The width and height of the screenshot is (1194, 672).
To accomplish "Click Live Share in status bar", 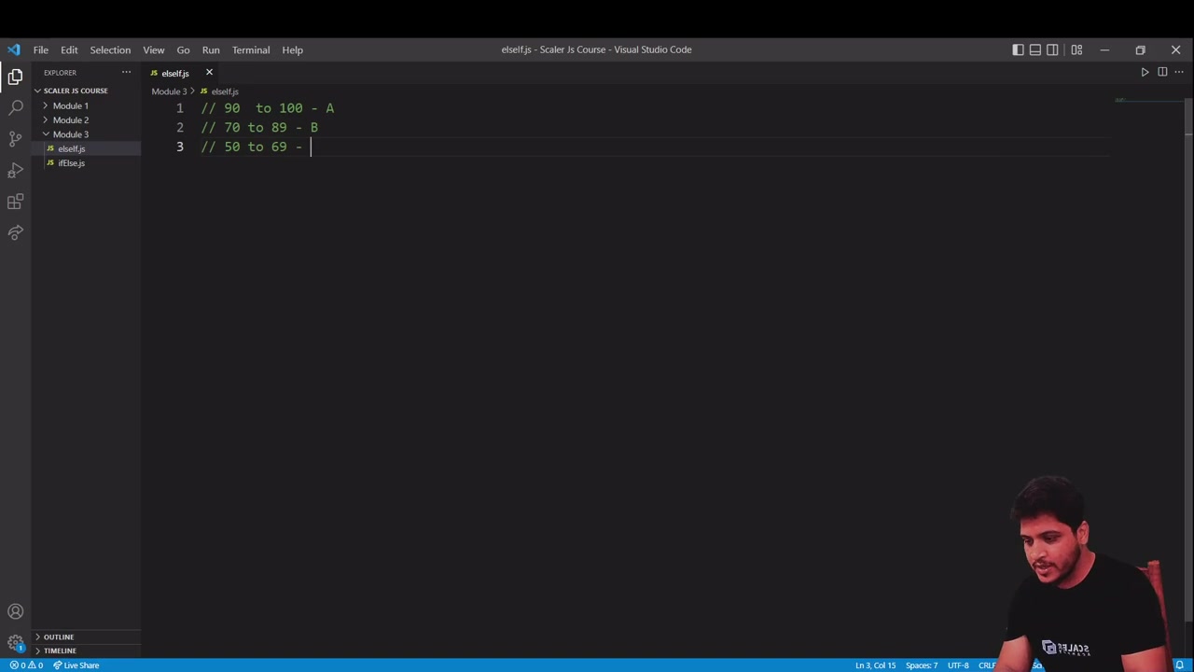I will pos(76,665).
